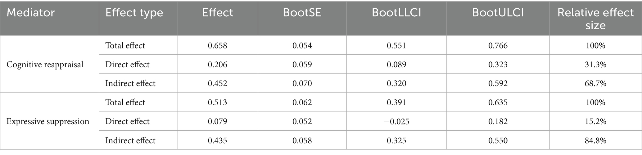Click the 84.8% relative effect cell

tap(595, 140)
